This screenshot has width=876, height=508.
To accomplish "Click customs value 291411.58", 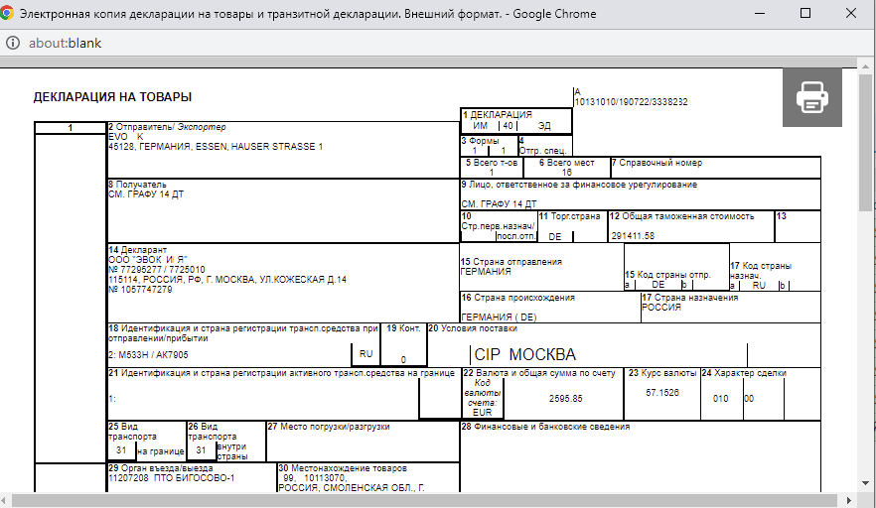I will (x=633, y=235).
